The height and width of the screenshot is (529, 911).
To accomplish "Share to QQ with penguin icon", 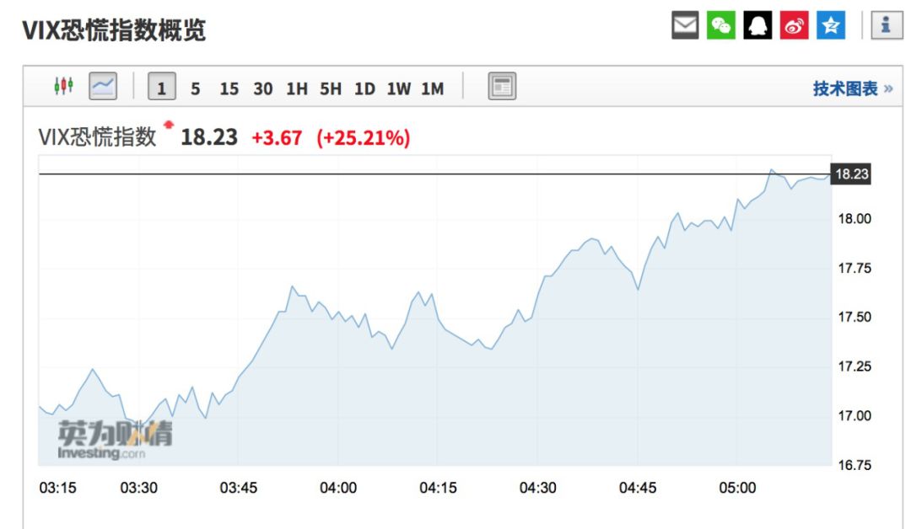I will pos(757,25).
